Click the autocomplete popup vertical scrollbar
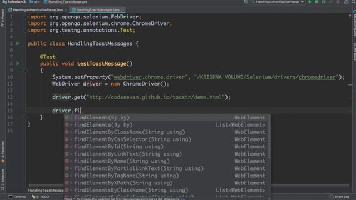The image size is (356, 200). point(269,137)
